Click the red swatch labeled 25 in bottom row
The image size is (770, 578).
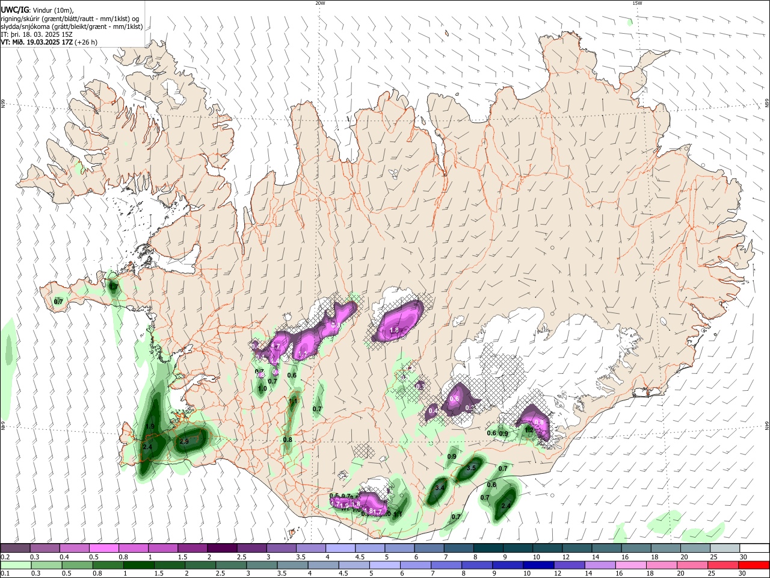tap(724, 565)
